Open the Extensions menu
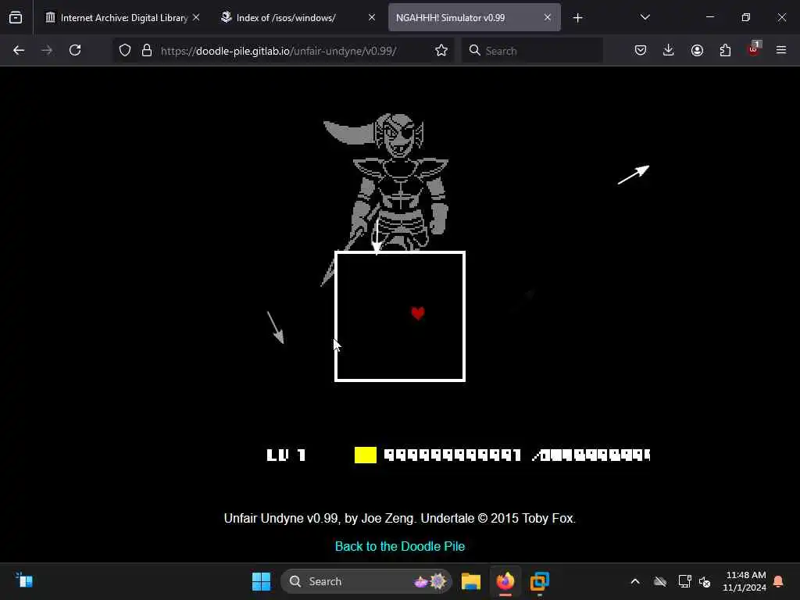Image resolution: width=800 pixels, height=600 pixels. (x=725, y=51)
